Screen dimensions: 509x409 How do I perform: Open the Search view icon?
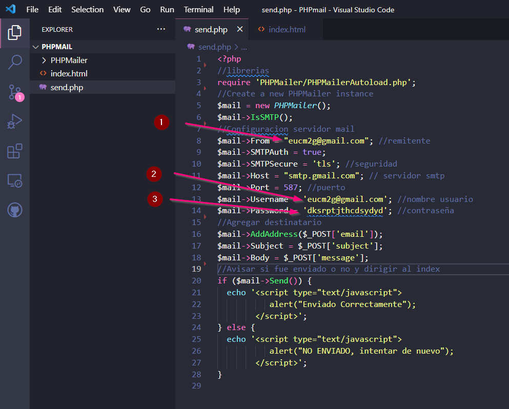(14, 62)
